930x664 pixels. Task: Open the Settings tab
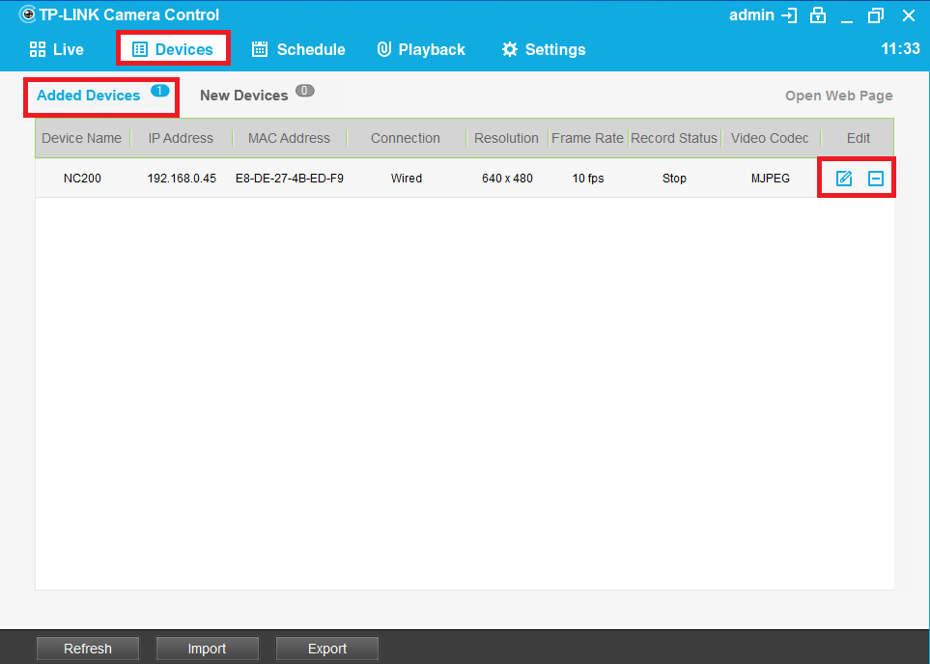point(544,49)
